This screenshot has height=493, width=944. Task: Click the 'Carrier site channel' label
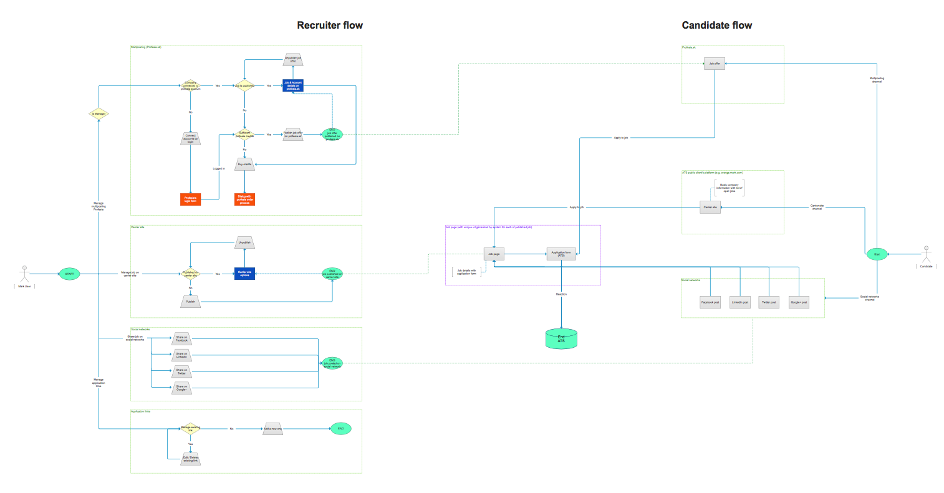pos(817,207)
